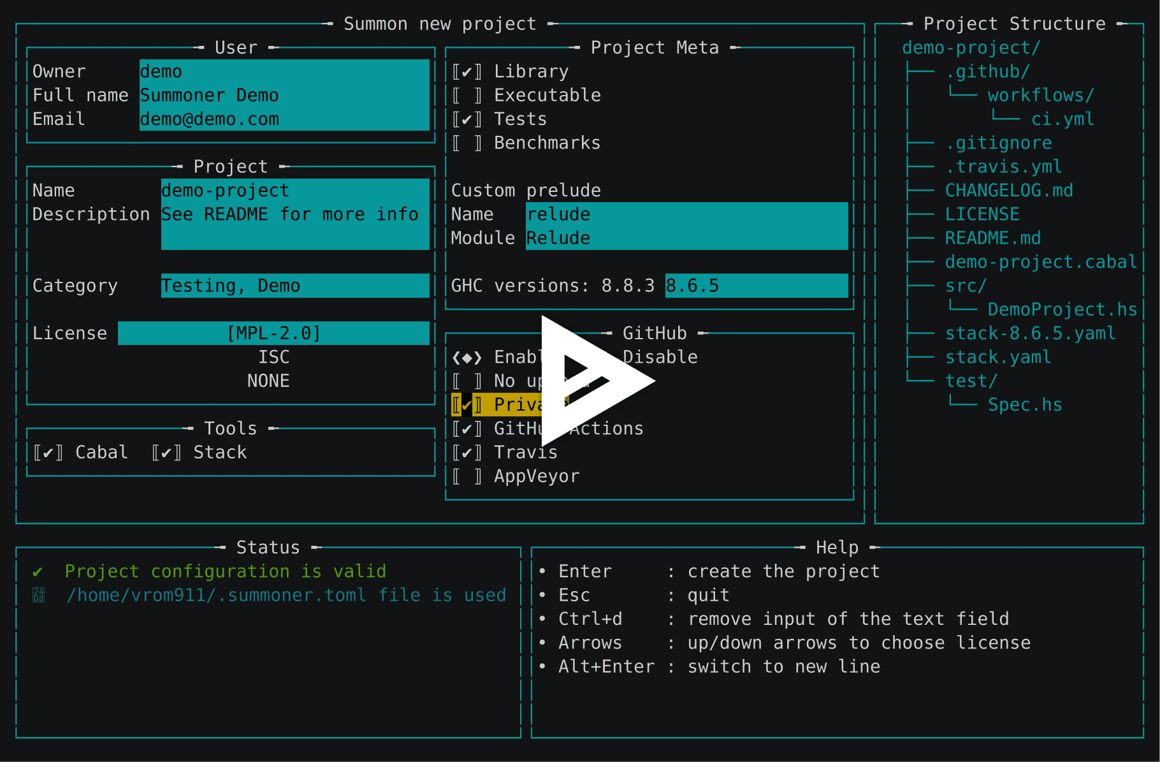Select the NONE license option
This screenshot has width=1160, height=762.
pyautogui.click(x=268, y=381)
